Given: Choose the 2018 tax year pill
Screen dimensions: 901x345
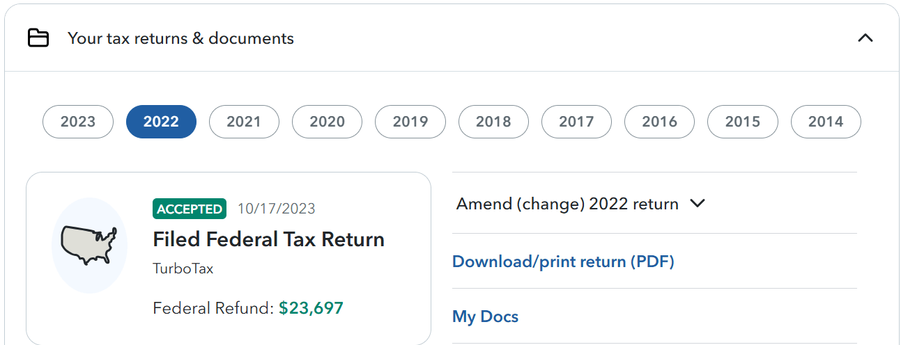Looking at the screenshot, I should [x=493, y=122].
